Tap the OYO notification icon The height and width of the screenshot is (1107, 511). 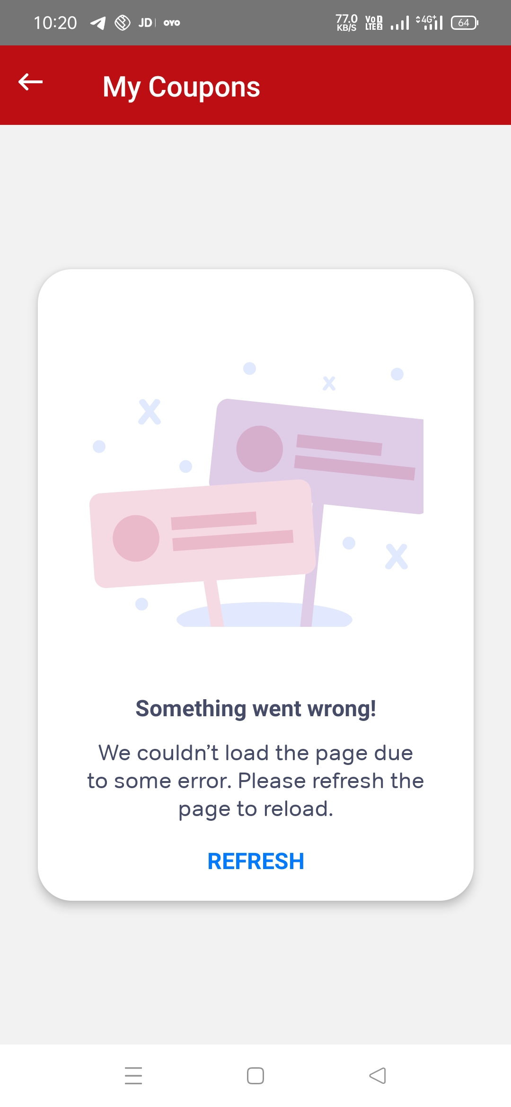click(x=172, y=23)
